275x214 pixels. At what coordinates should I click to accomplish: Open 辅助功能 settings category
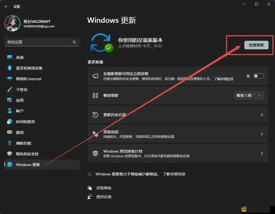pyautogui.click(x=42, y=143)
